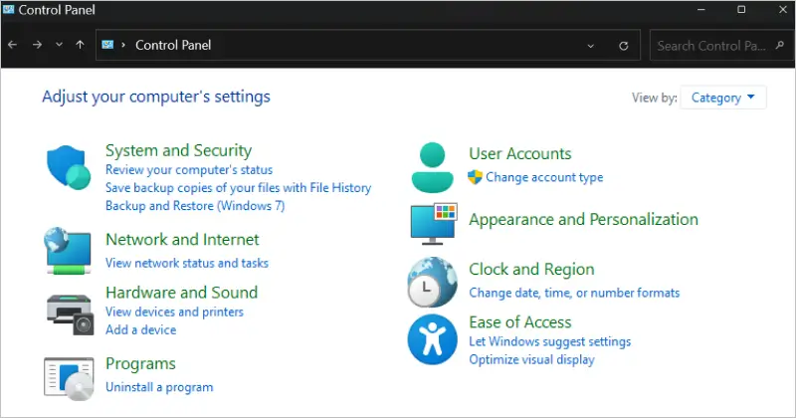Screen dimensions: 796x418
Task: Click the Search Control Panel field
Action: [x=713, y=45]
